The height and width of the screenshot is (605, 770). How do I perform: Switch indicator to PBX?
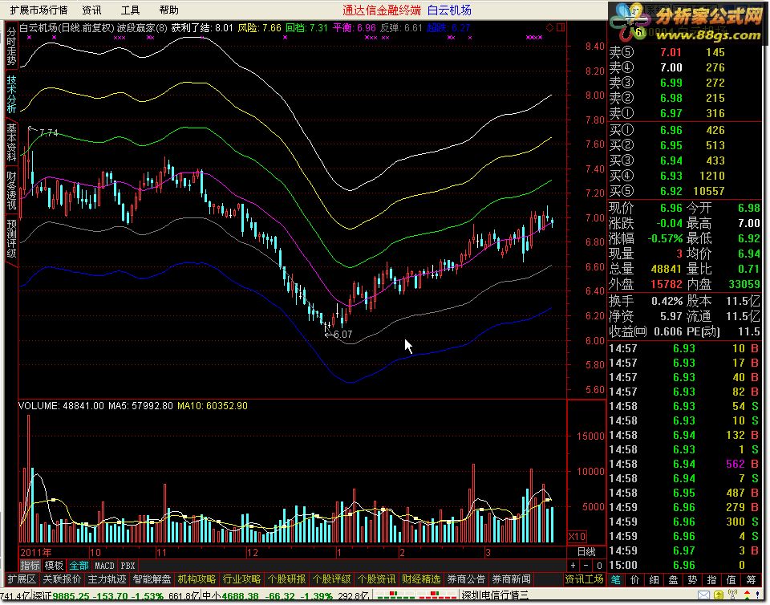pyautogui.click(x=128, y=565)
